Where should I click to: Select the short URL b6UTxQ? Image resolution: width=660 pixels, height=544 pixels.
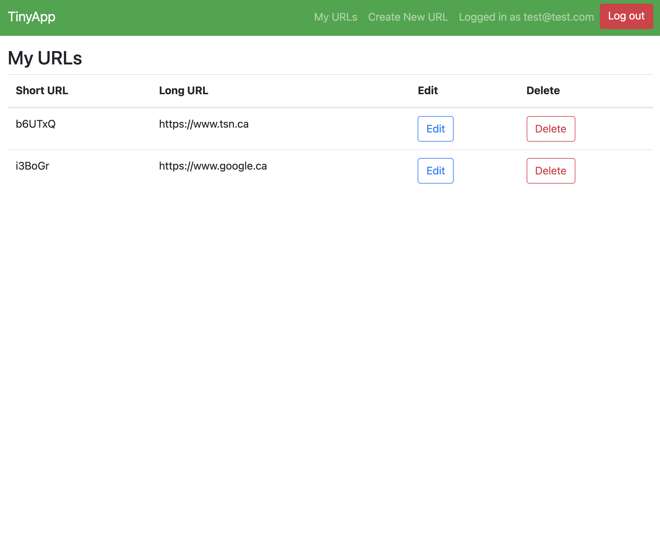point(35,124)
